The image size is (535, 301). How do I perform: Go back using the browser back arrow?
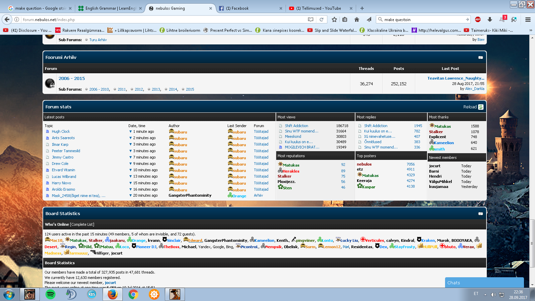point(7,19)
